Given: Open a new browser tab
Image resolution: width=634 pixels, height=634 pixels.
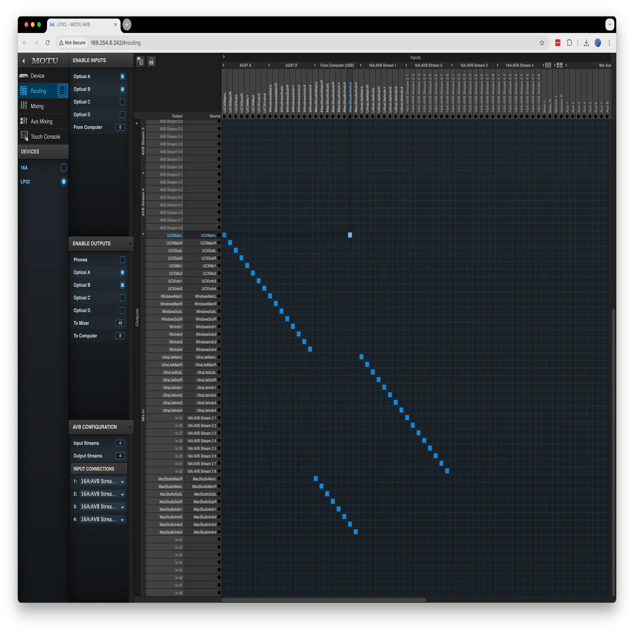Looking at the screenshot, I should (x=127, y=25).
